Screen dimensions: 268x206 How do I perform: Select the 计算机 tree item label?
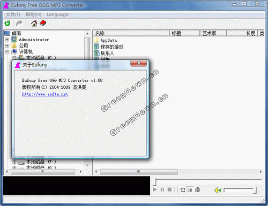[26, 52]
